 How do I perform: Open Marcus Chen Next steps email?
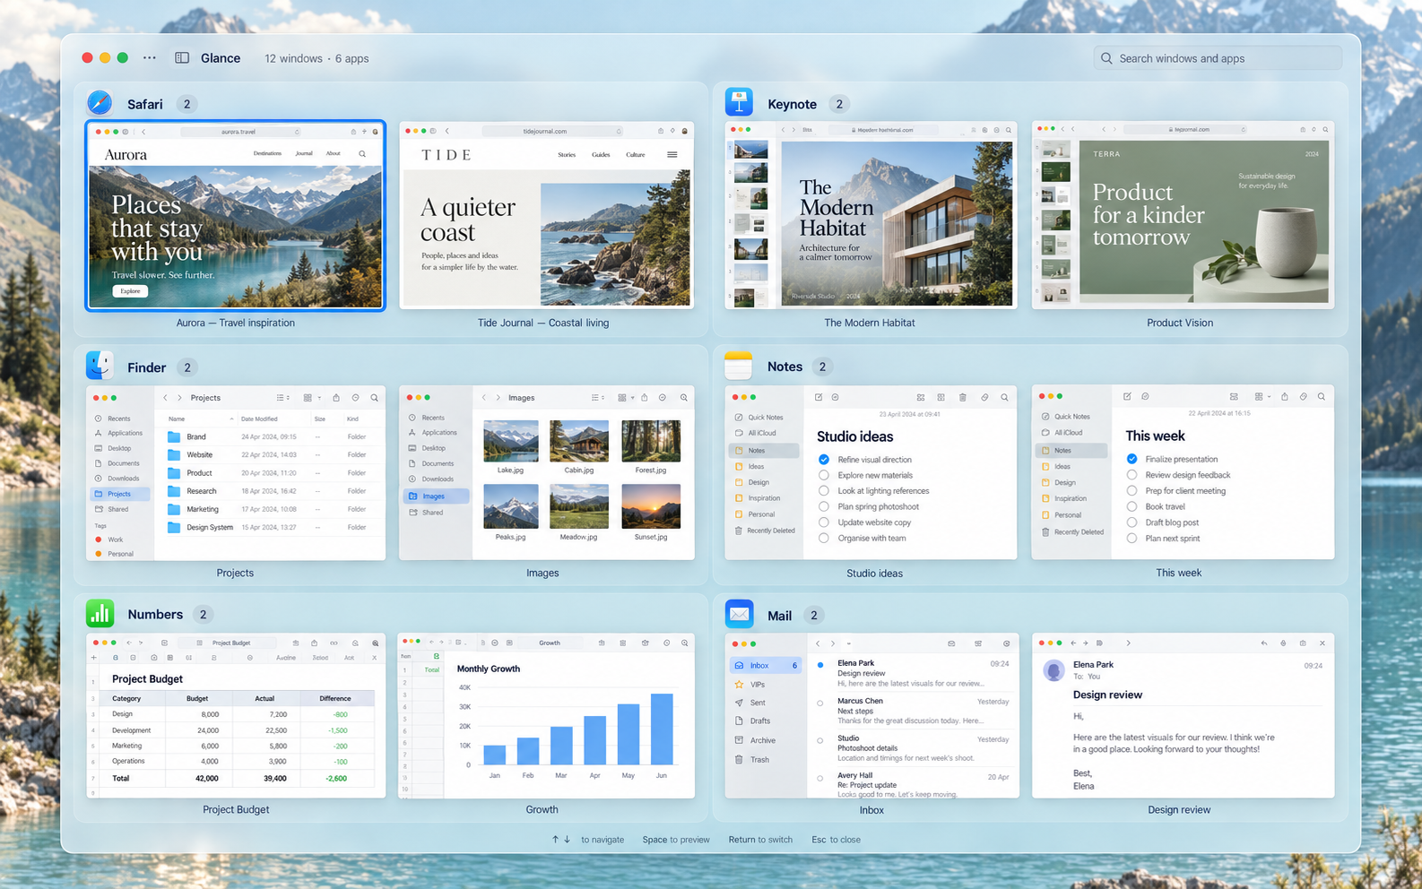(913, 711)
